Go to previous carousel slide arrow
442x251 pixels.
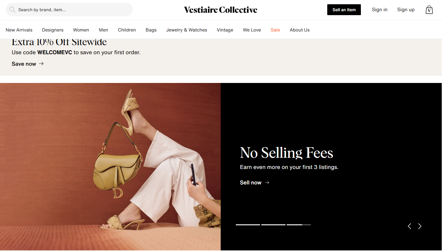[x=409, y=226]
